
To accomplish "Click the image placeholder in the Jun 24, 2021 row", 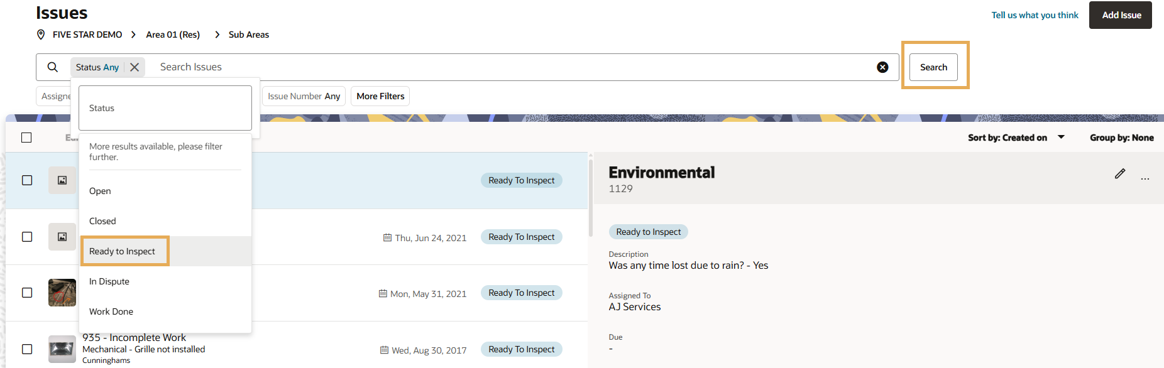I will tap(62, 237).
